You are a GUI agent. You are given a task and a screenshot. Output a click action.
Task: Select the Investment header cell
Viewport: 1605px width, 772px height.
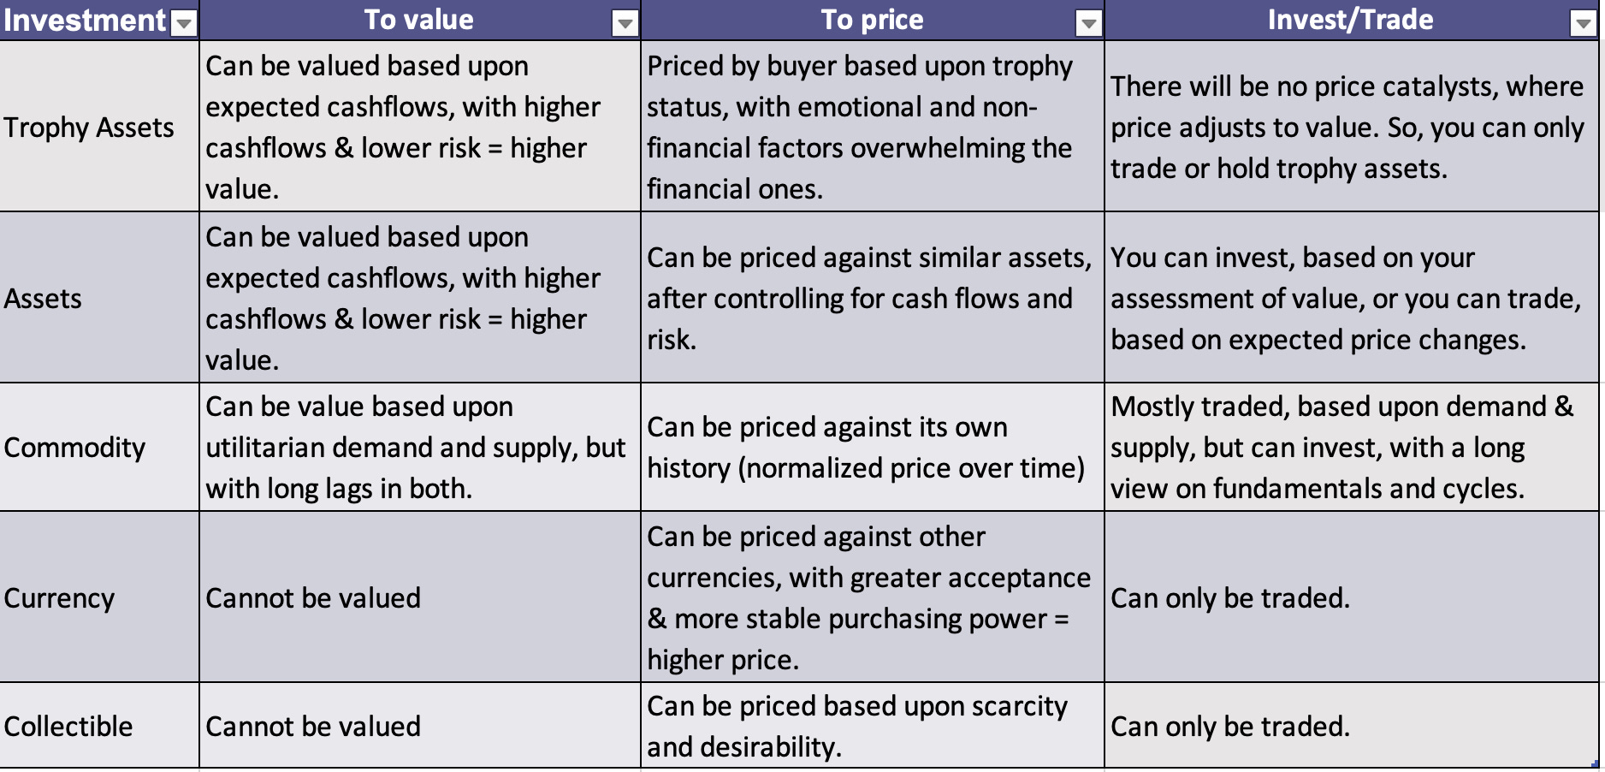point(99,20)
